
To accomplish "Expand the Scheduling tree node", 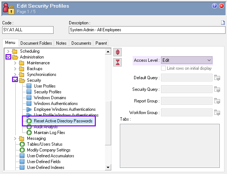I will coord(8,51).
